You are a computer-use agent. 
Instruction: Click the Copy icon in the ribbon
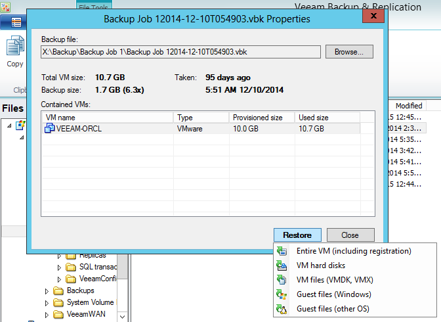coord(15,45)
